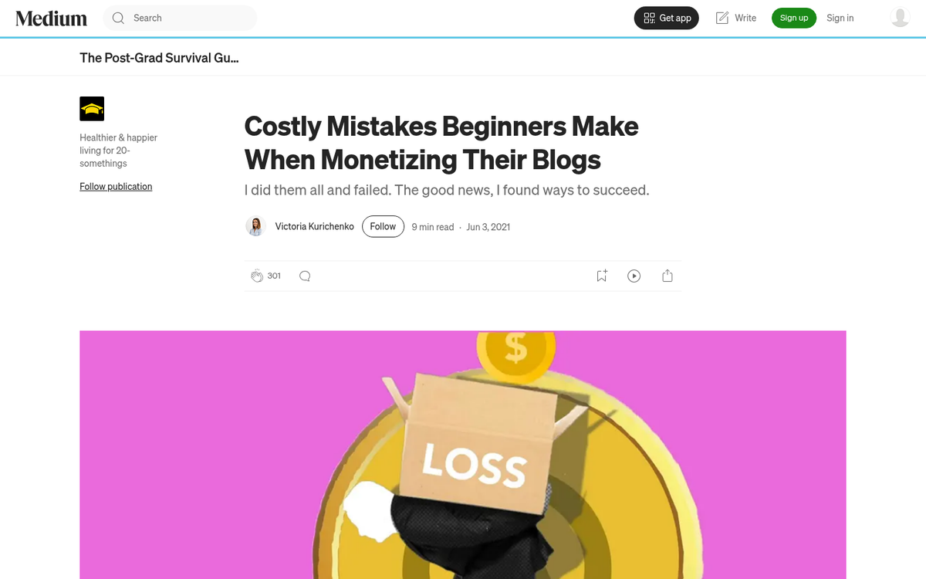Open the LOSS hero image

pos(463,455)
